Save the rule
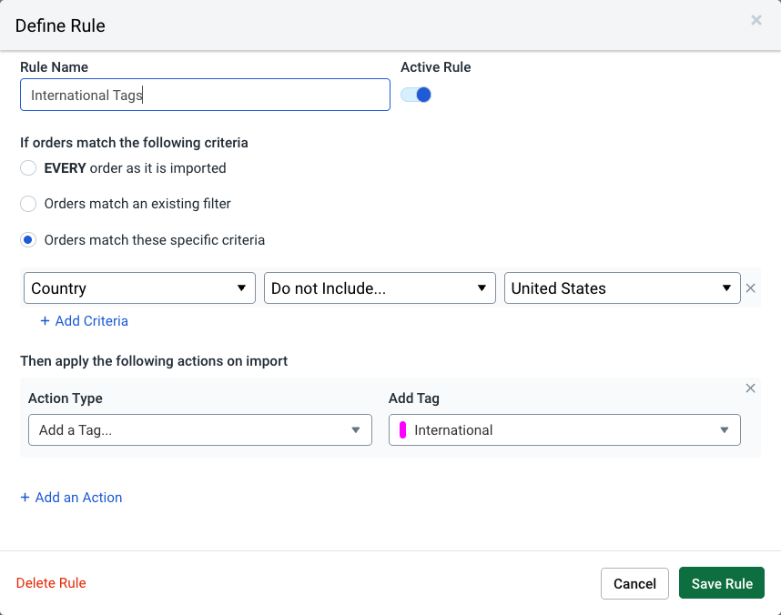This screenshot has width=781, height=615. click(721, 583)
